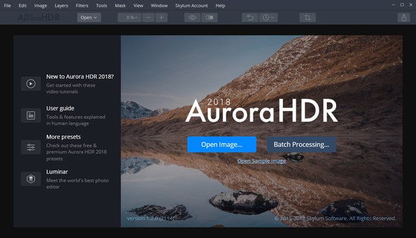Click the video tutorials play icon
This screenshot has width=416, height=238.
pos(31,84)
